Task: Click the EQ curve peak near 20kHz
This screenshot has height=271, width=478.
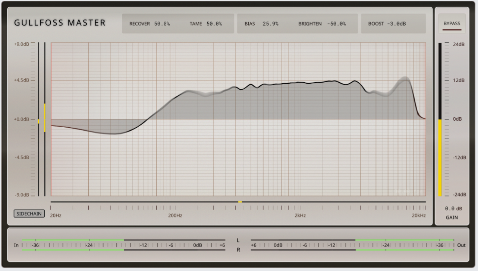Action: click(405, 79)
